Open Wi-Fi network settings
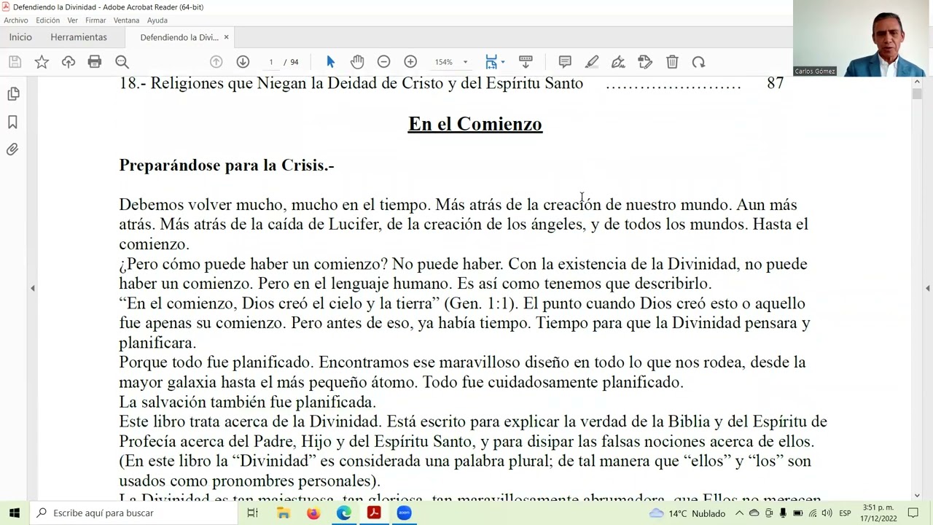This screenshot has height=525, width=933. tap(812, 513)
